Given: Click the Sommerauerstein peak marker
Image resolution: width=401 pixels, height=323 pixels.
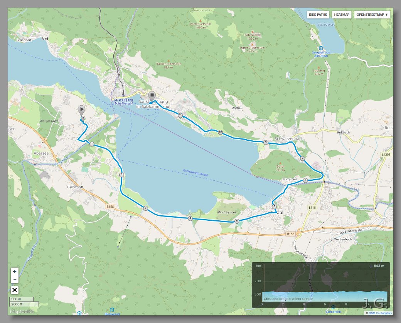Looking at the screenshot, I should (252, 44).
